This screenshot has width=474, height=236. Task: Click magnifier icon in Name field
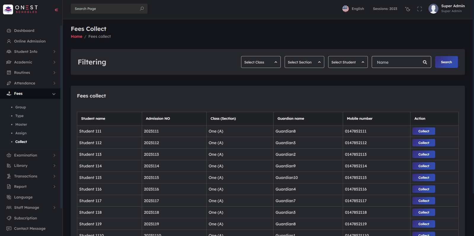425,62
